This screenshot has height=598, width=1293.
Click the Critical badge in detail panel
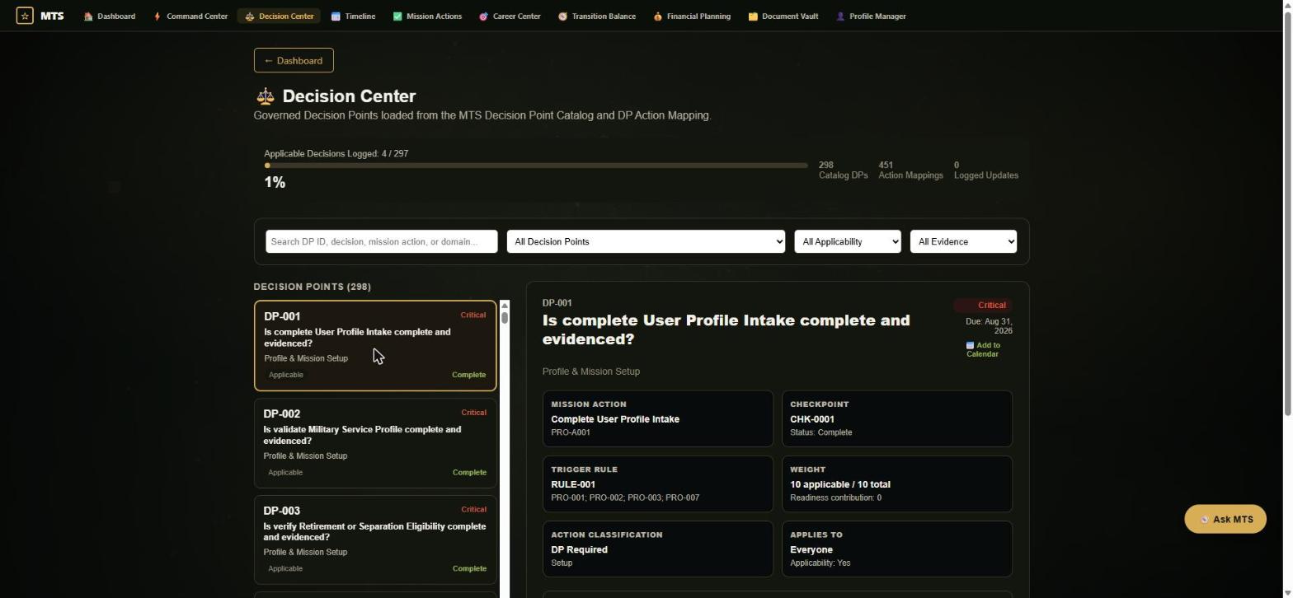(x=984, y=305)
